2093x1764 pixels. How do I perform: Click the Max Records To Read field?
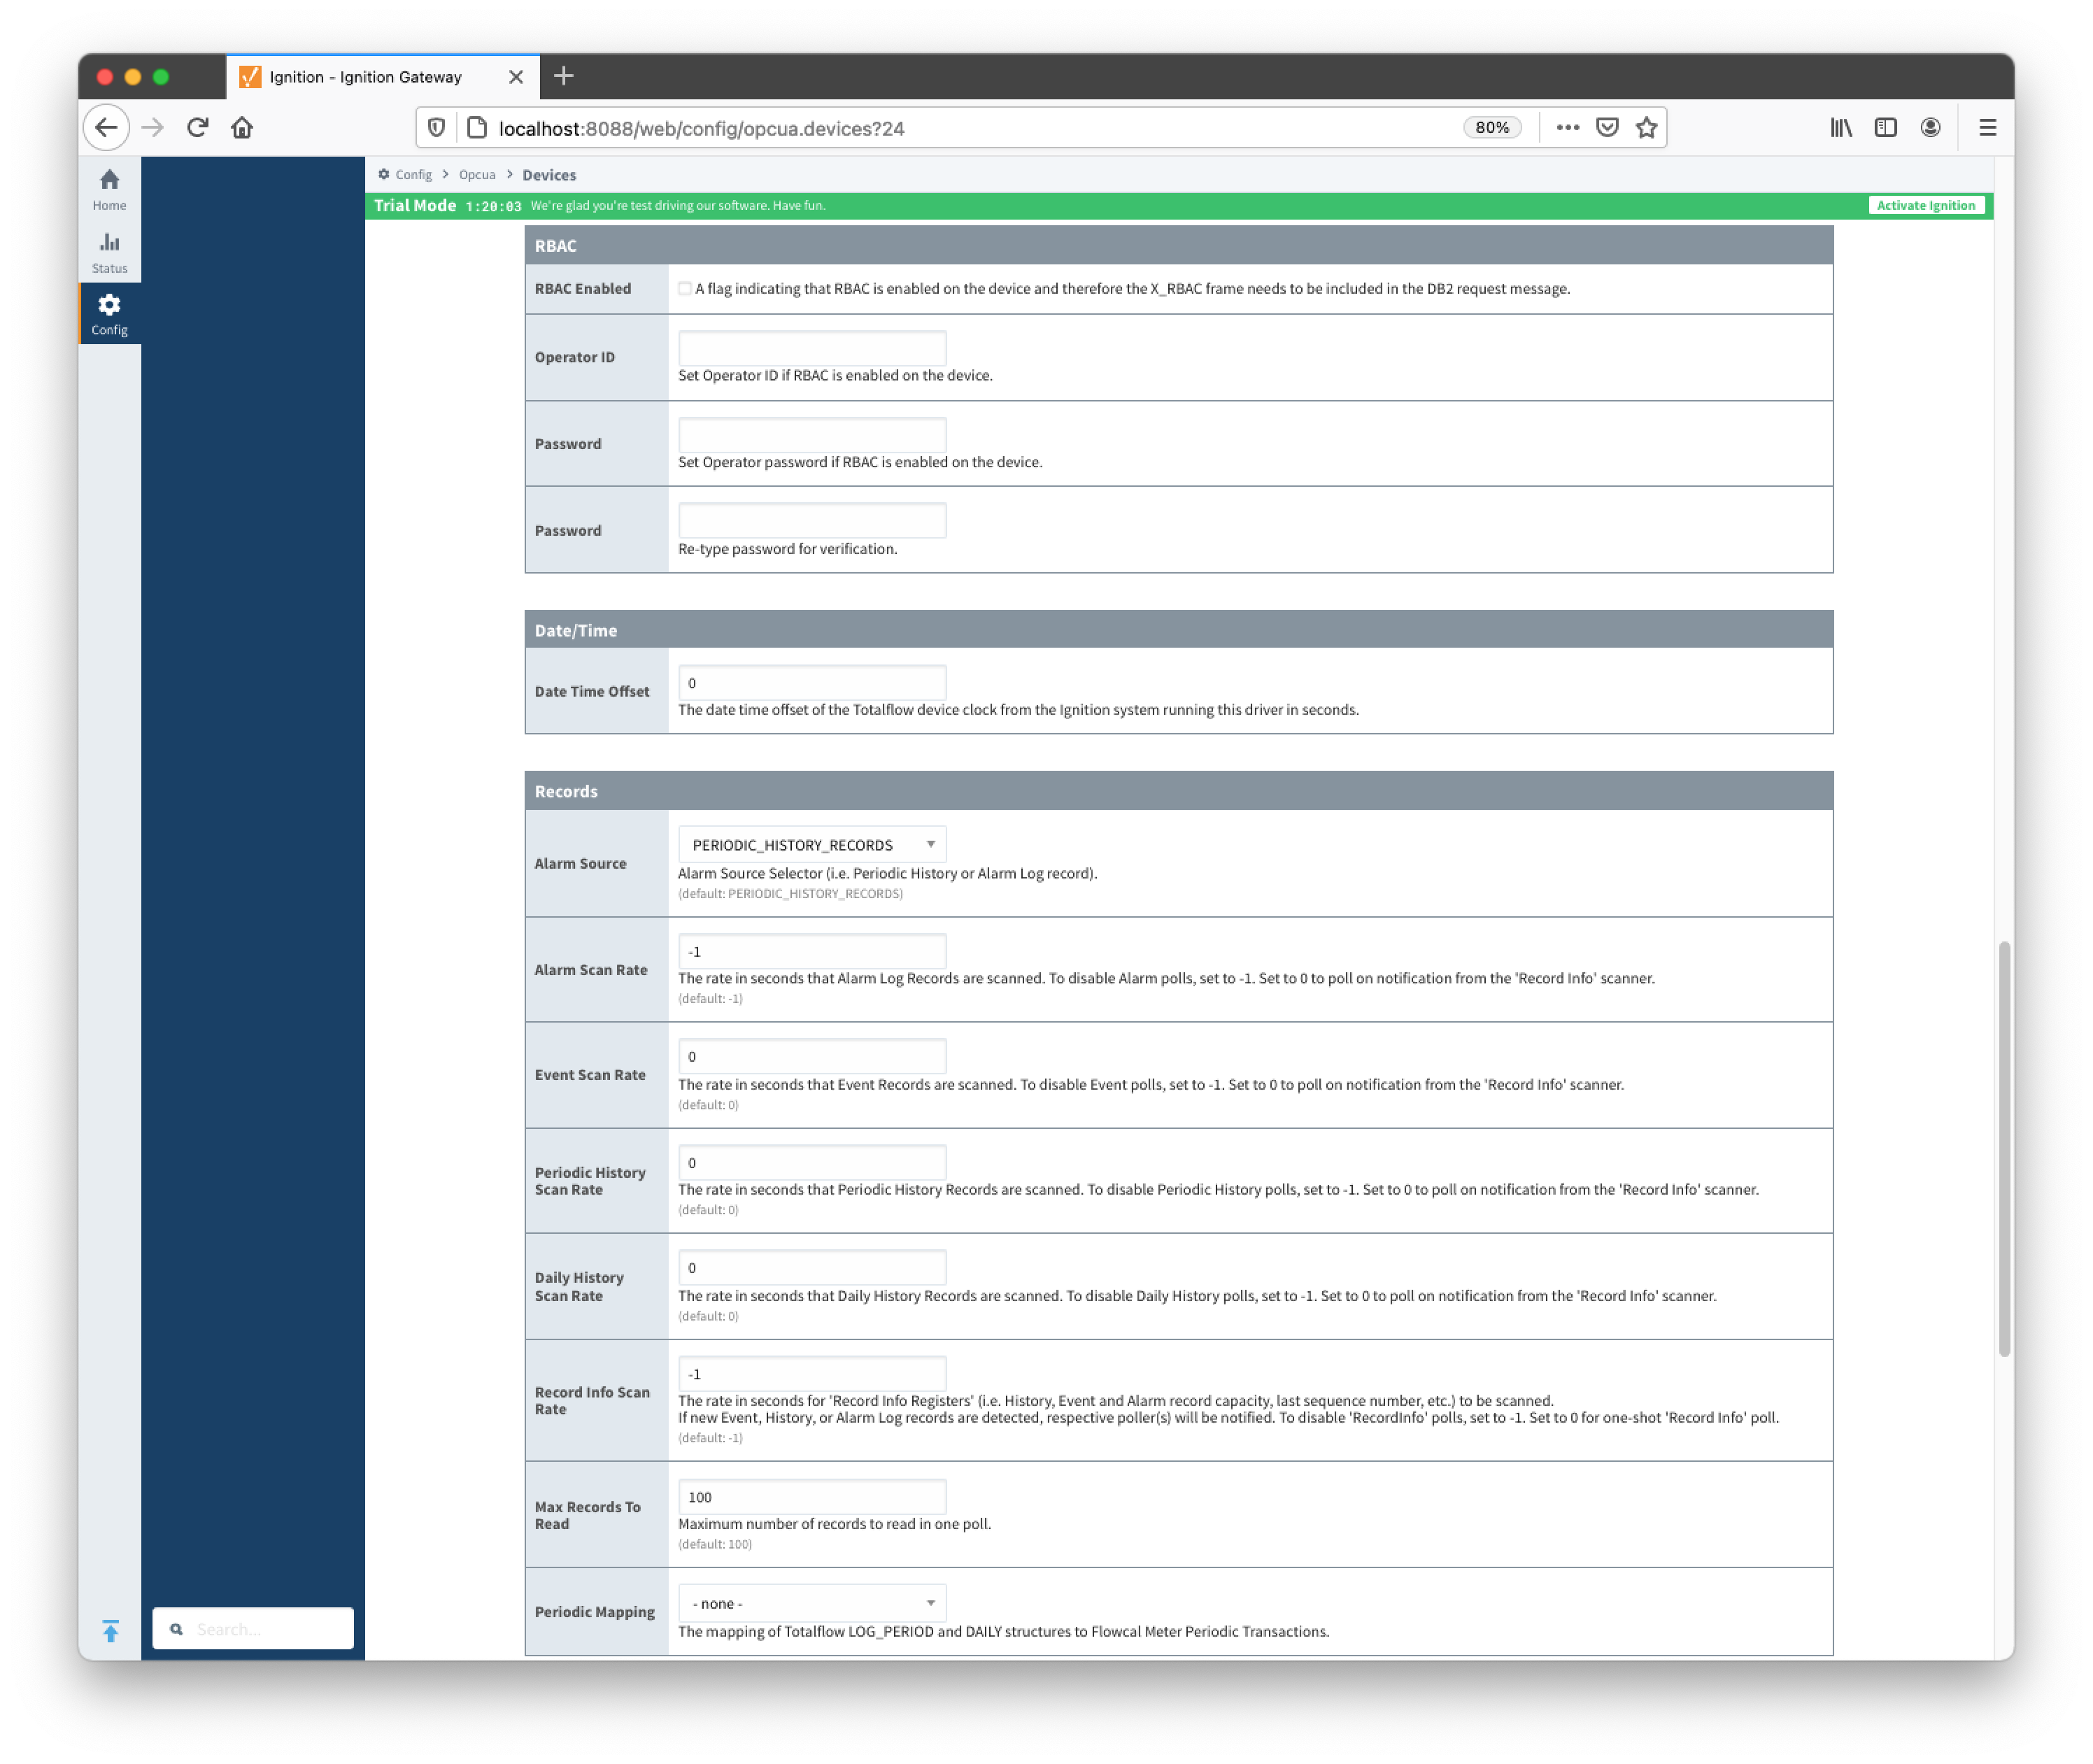point(812,1497)
